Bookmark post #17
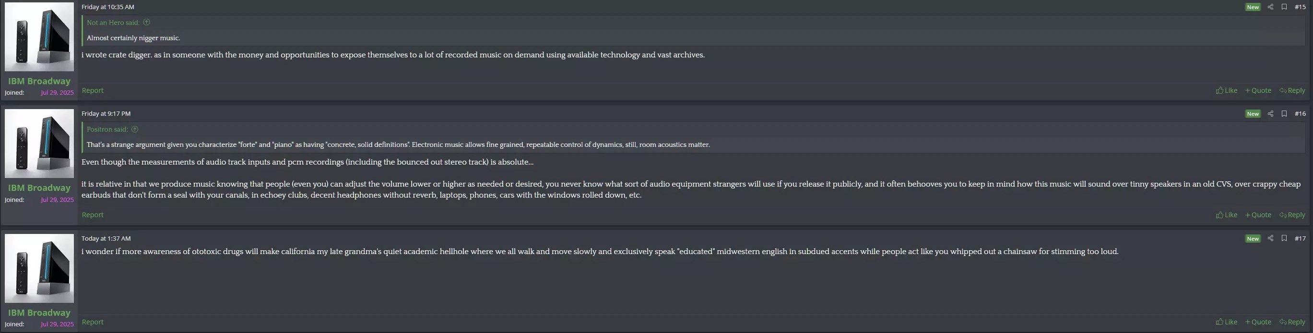Image resolution: width=1313 pixels, height=333 pixels. click(1284, 238)
